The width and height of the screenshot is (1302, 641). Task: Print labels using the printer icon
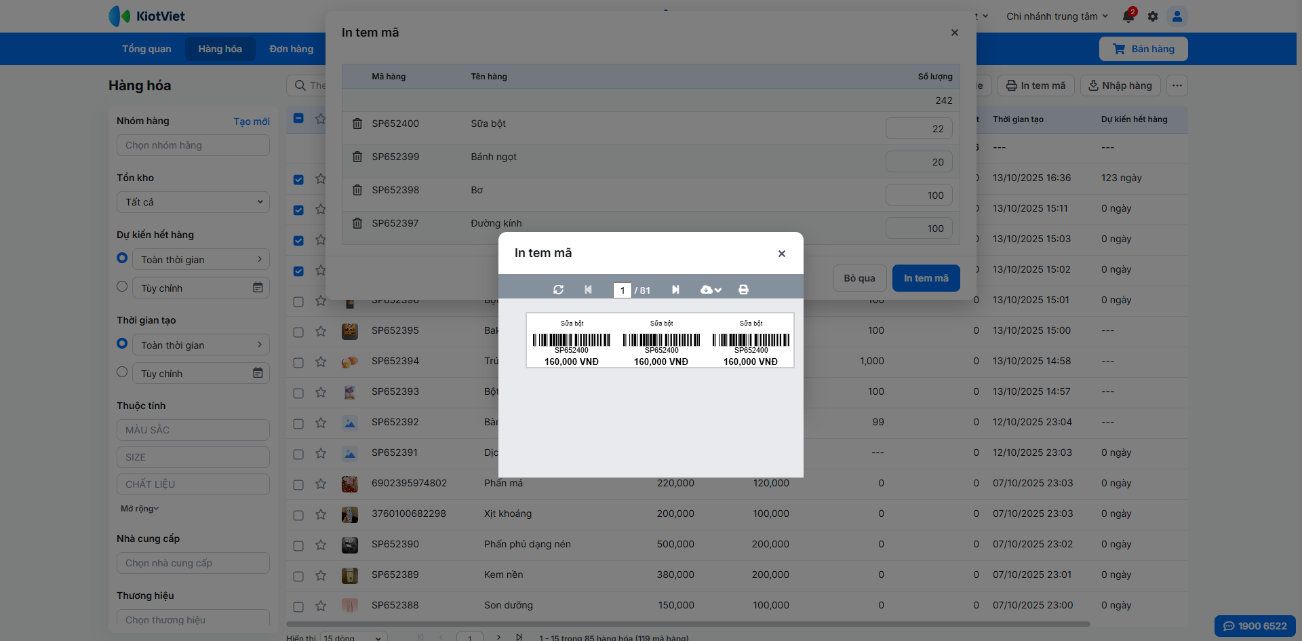743,290
